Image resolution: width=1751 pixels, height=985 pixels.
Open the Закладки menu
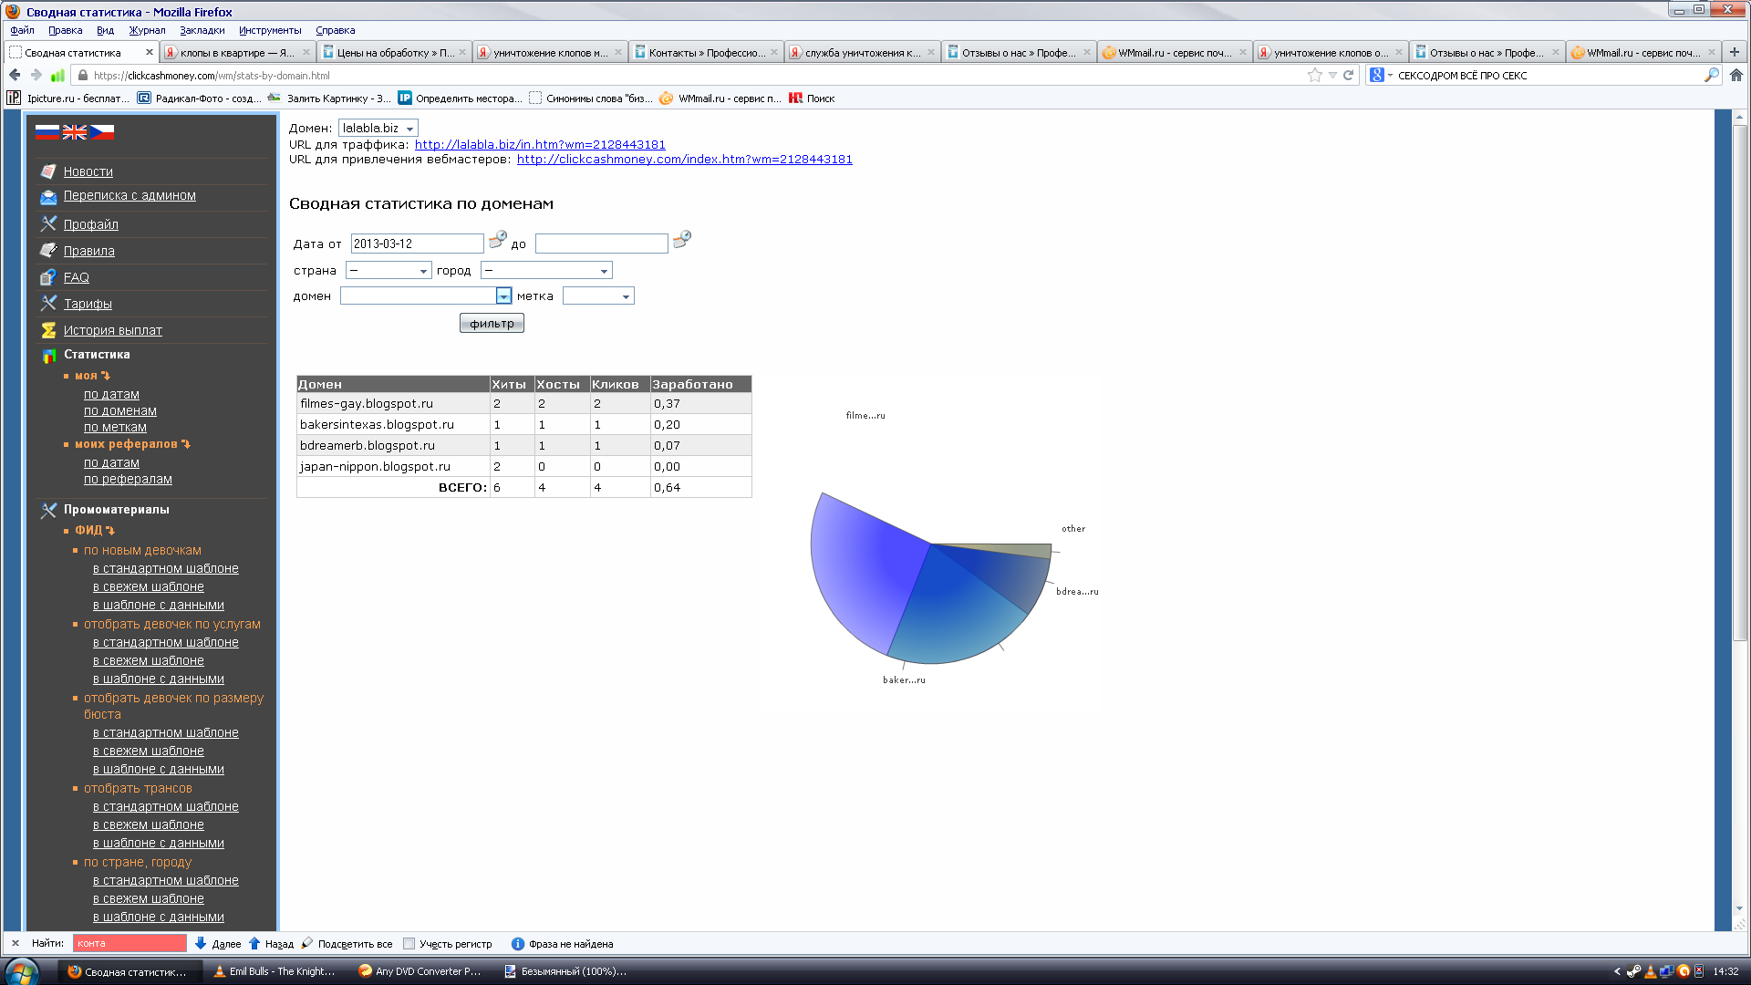click(x=202, y=30)
